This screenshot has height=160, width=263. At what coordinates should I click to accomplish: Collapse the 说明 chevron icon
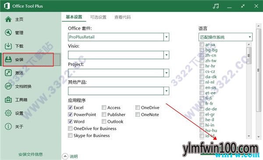[65, 157]
